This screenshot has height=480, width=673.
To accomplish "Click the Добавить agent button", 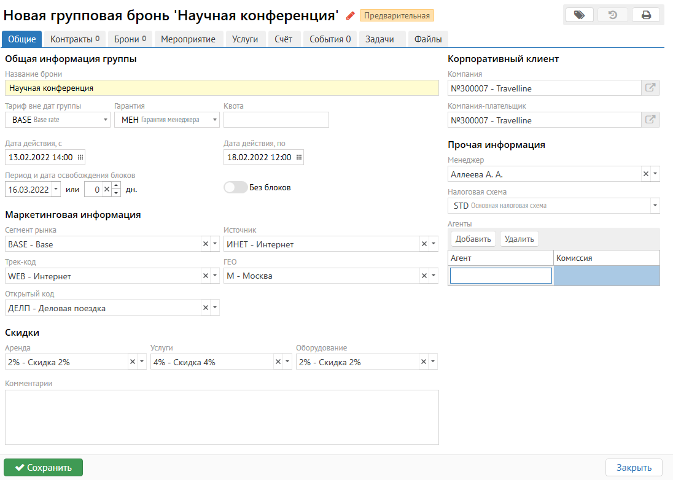I will pyautogui.click(x=473, y=239).
